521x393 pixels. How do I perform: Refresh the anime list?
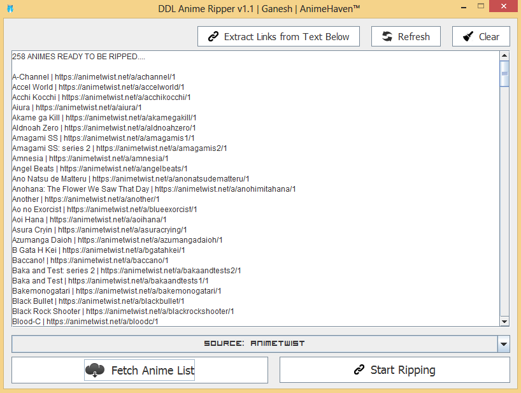coord(406,36)
